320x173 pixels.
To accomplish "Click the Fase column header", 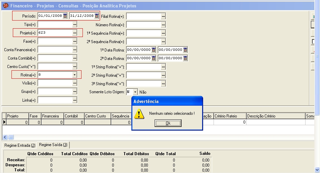I will pyautogui.click(x=35, y=116).
